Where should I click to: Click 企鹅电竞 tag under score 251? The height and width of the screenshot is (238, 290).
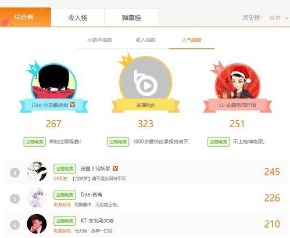[219, 142]
